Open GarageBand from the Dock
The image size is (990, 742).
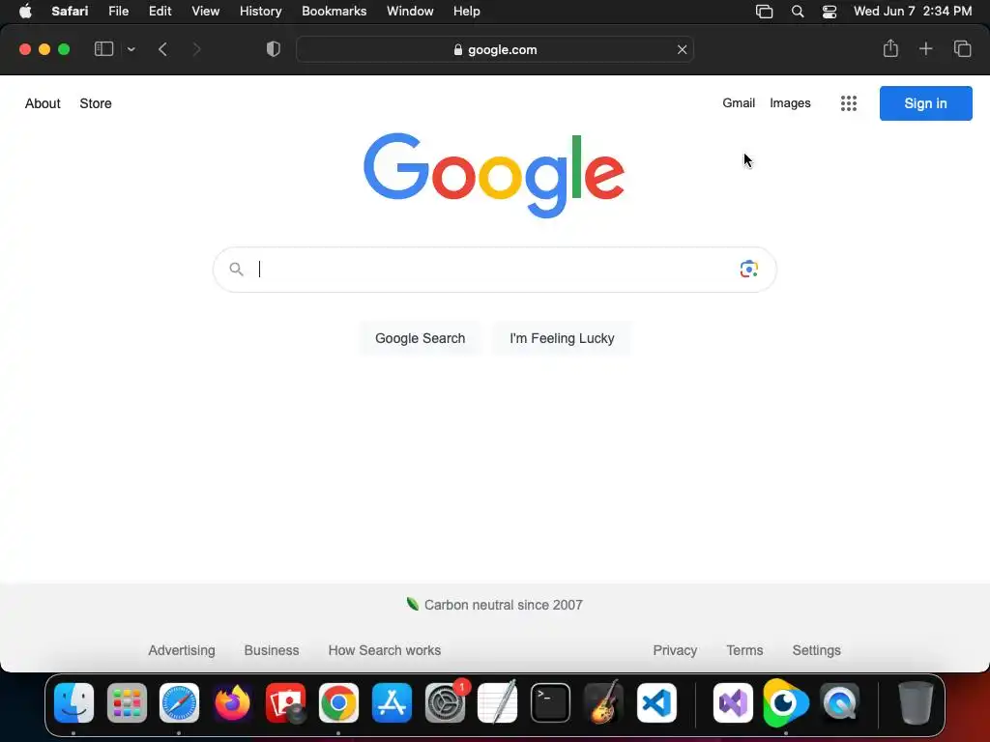603,702
